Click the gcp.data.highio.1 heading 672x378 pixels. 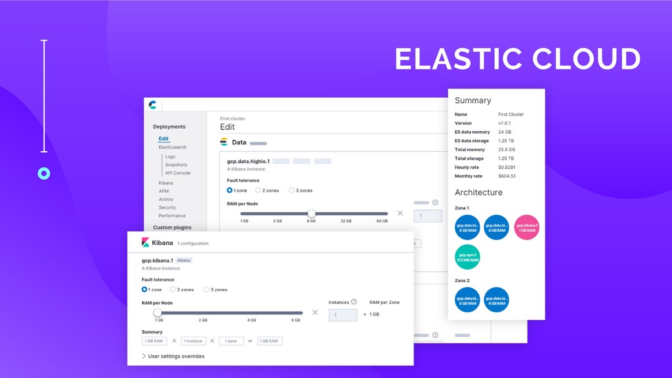248,161
